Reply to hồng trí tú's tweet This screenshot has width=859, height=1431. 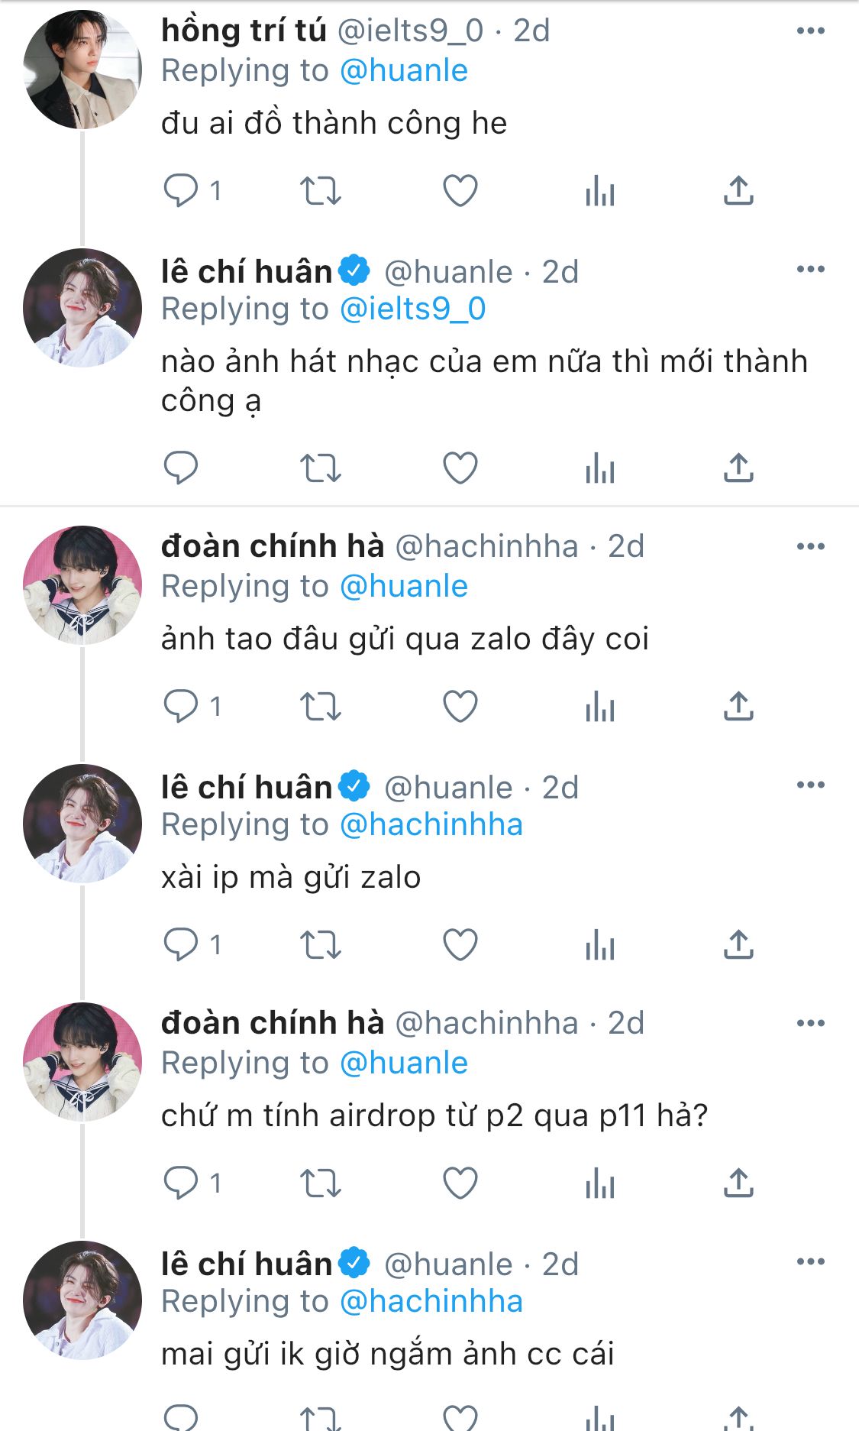click(x=181, y=190)
